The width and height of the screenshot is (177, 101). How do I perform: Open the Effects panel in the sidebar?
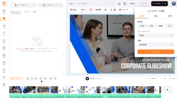click(4, 78)
